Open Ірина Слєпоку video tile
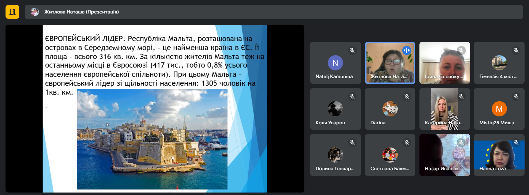 (x=444, y=63)
